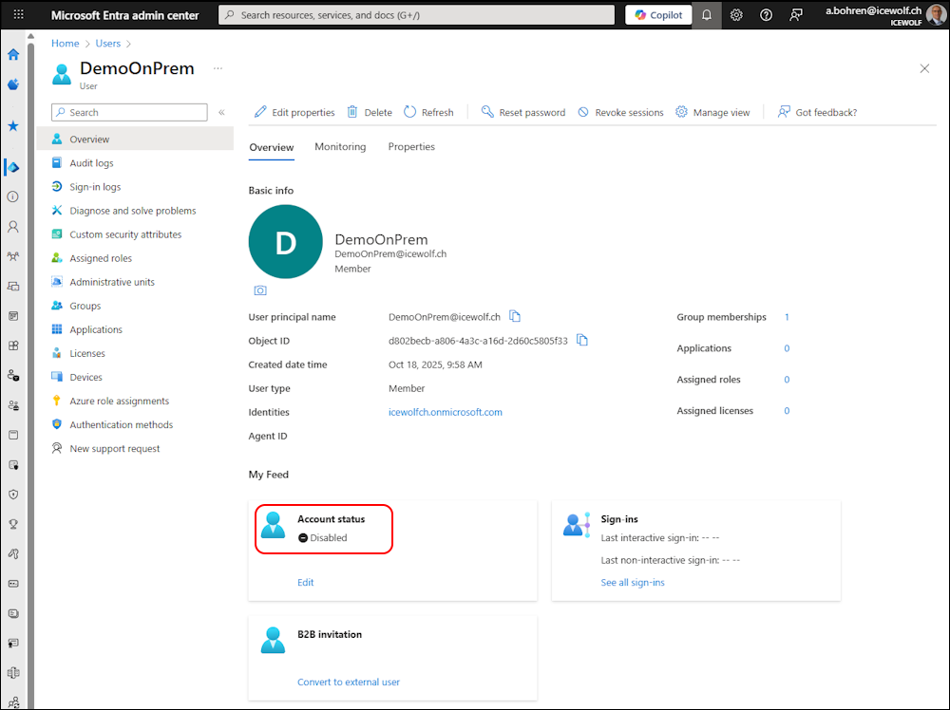Copy the Object ID value
This screenshot has width=950, height=710.
point(582,340)
